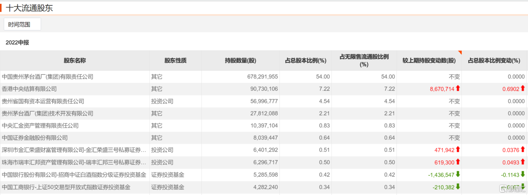Click the 占总股本比例(%) column header
This screenshot has width=528, height=195.
306,60
